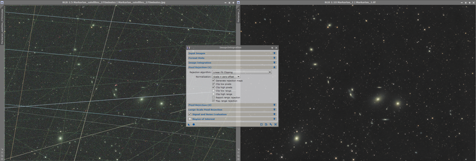Image resolution: width=476 pixels, height=161 pixels.
Task: Click the wrench icon in ImageIntegration bottom bar
Action: pos(271,124)
